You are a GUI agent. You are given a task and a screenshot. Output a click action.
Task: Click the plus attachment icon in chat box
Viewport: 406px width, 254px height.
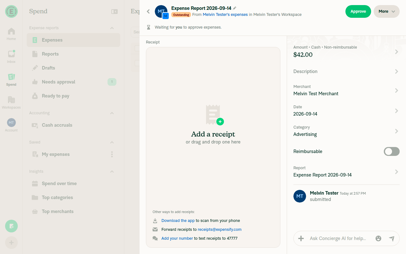[x=301, y=238]
